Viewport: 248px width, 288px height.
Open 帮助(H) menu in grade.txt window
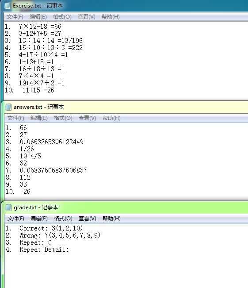[111, 219]
